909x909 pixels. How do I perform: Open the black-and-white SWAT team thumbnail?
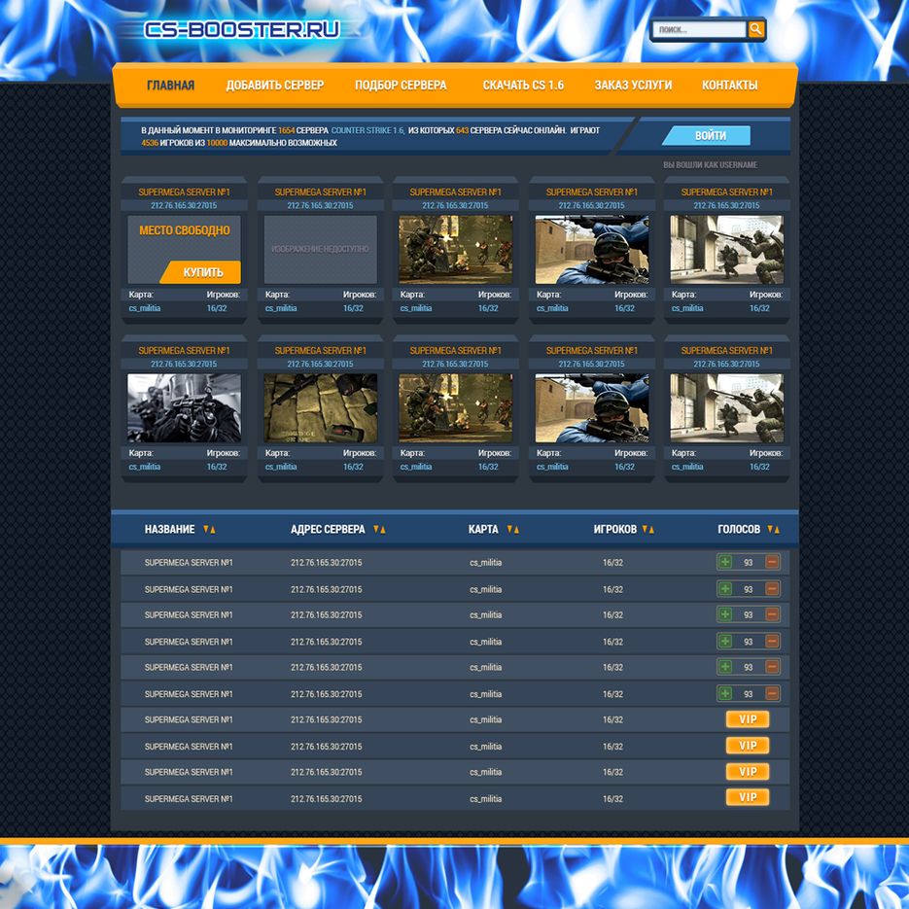(184, 407)
